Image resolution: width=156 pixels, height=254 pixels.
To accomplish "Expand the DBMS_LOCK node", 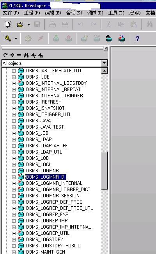I will pyautogui.click(x=14, y=165).
